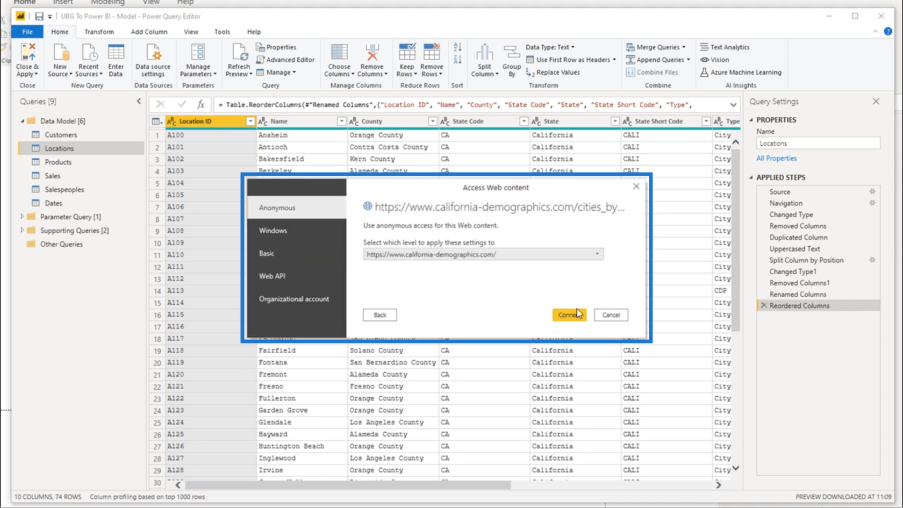Open the Manage dropdown in Query group

(276, 72)
